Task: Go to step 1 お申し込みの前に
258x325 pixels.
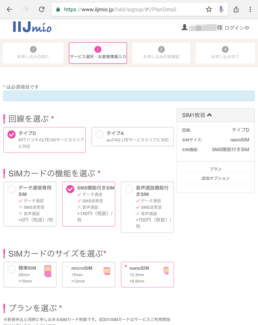Action: [33, 53]
